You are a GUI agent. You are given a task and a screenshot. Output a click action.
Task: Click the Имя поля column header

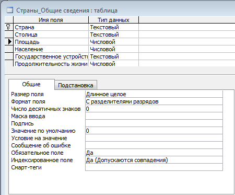pyautogui.click(x=51, y=20)
